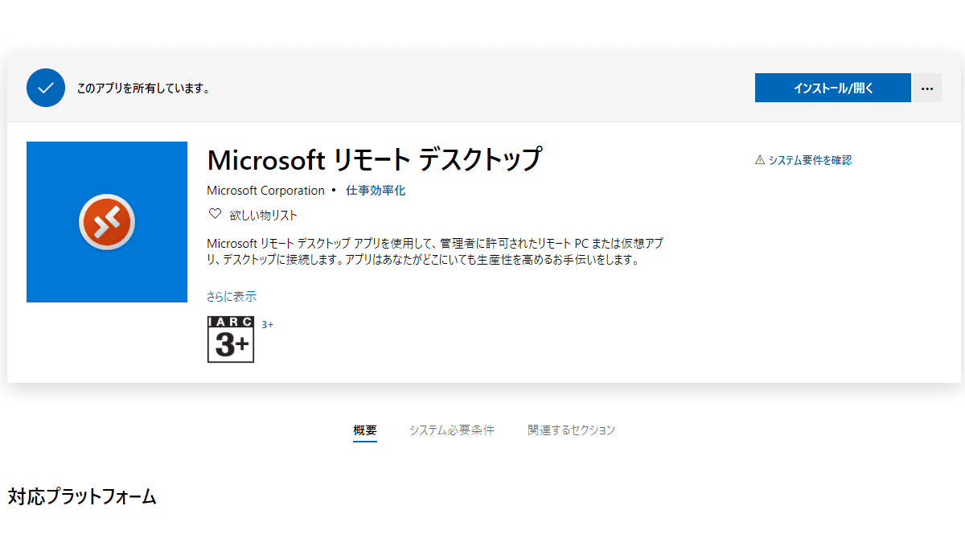This screenshot has height=543, width=965.
Task: Open the 仕事効率化 category link
Action: pyautogui.click(x=376, y=191)
